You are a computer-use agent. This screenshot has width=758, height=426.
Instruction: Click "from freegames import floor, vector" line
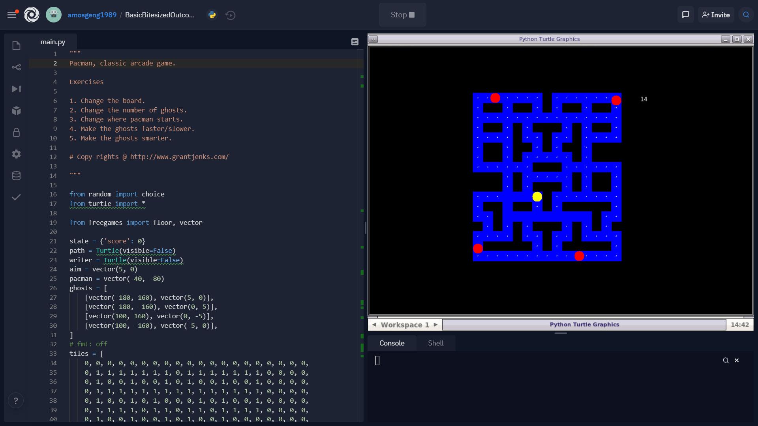tap(136, 222)
